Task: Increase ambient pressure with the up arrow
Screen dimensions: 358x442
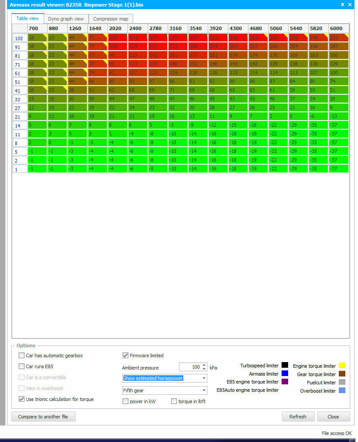Action: pos(204,365)
